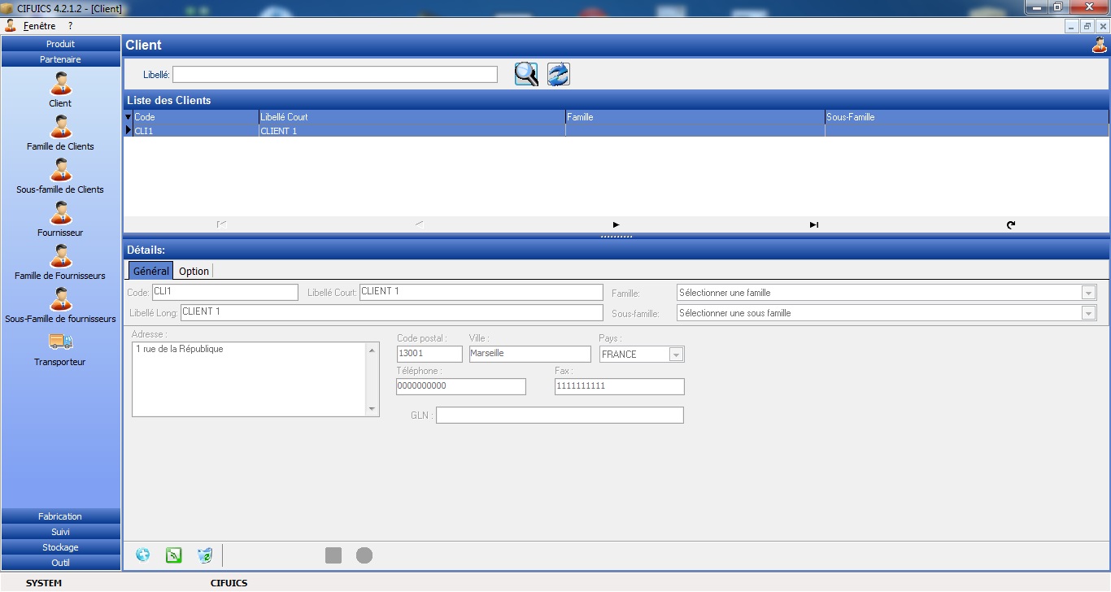Expand the Sous-famille dropdown

[1088, 313]
